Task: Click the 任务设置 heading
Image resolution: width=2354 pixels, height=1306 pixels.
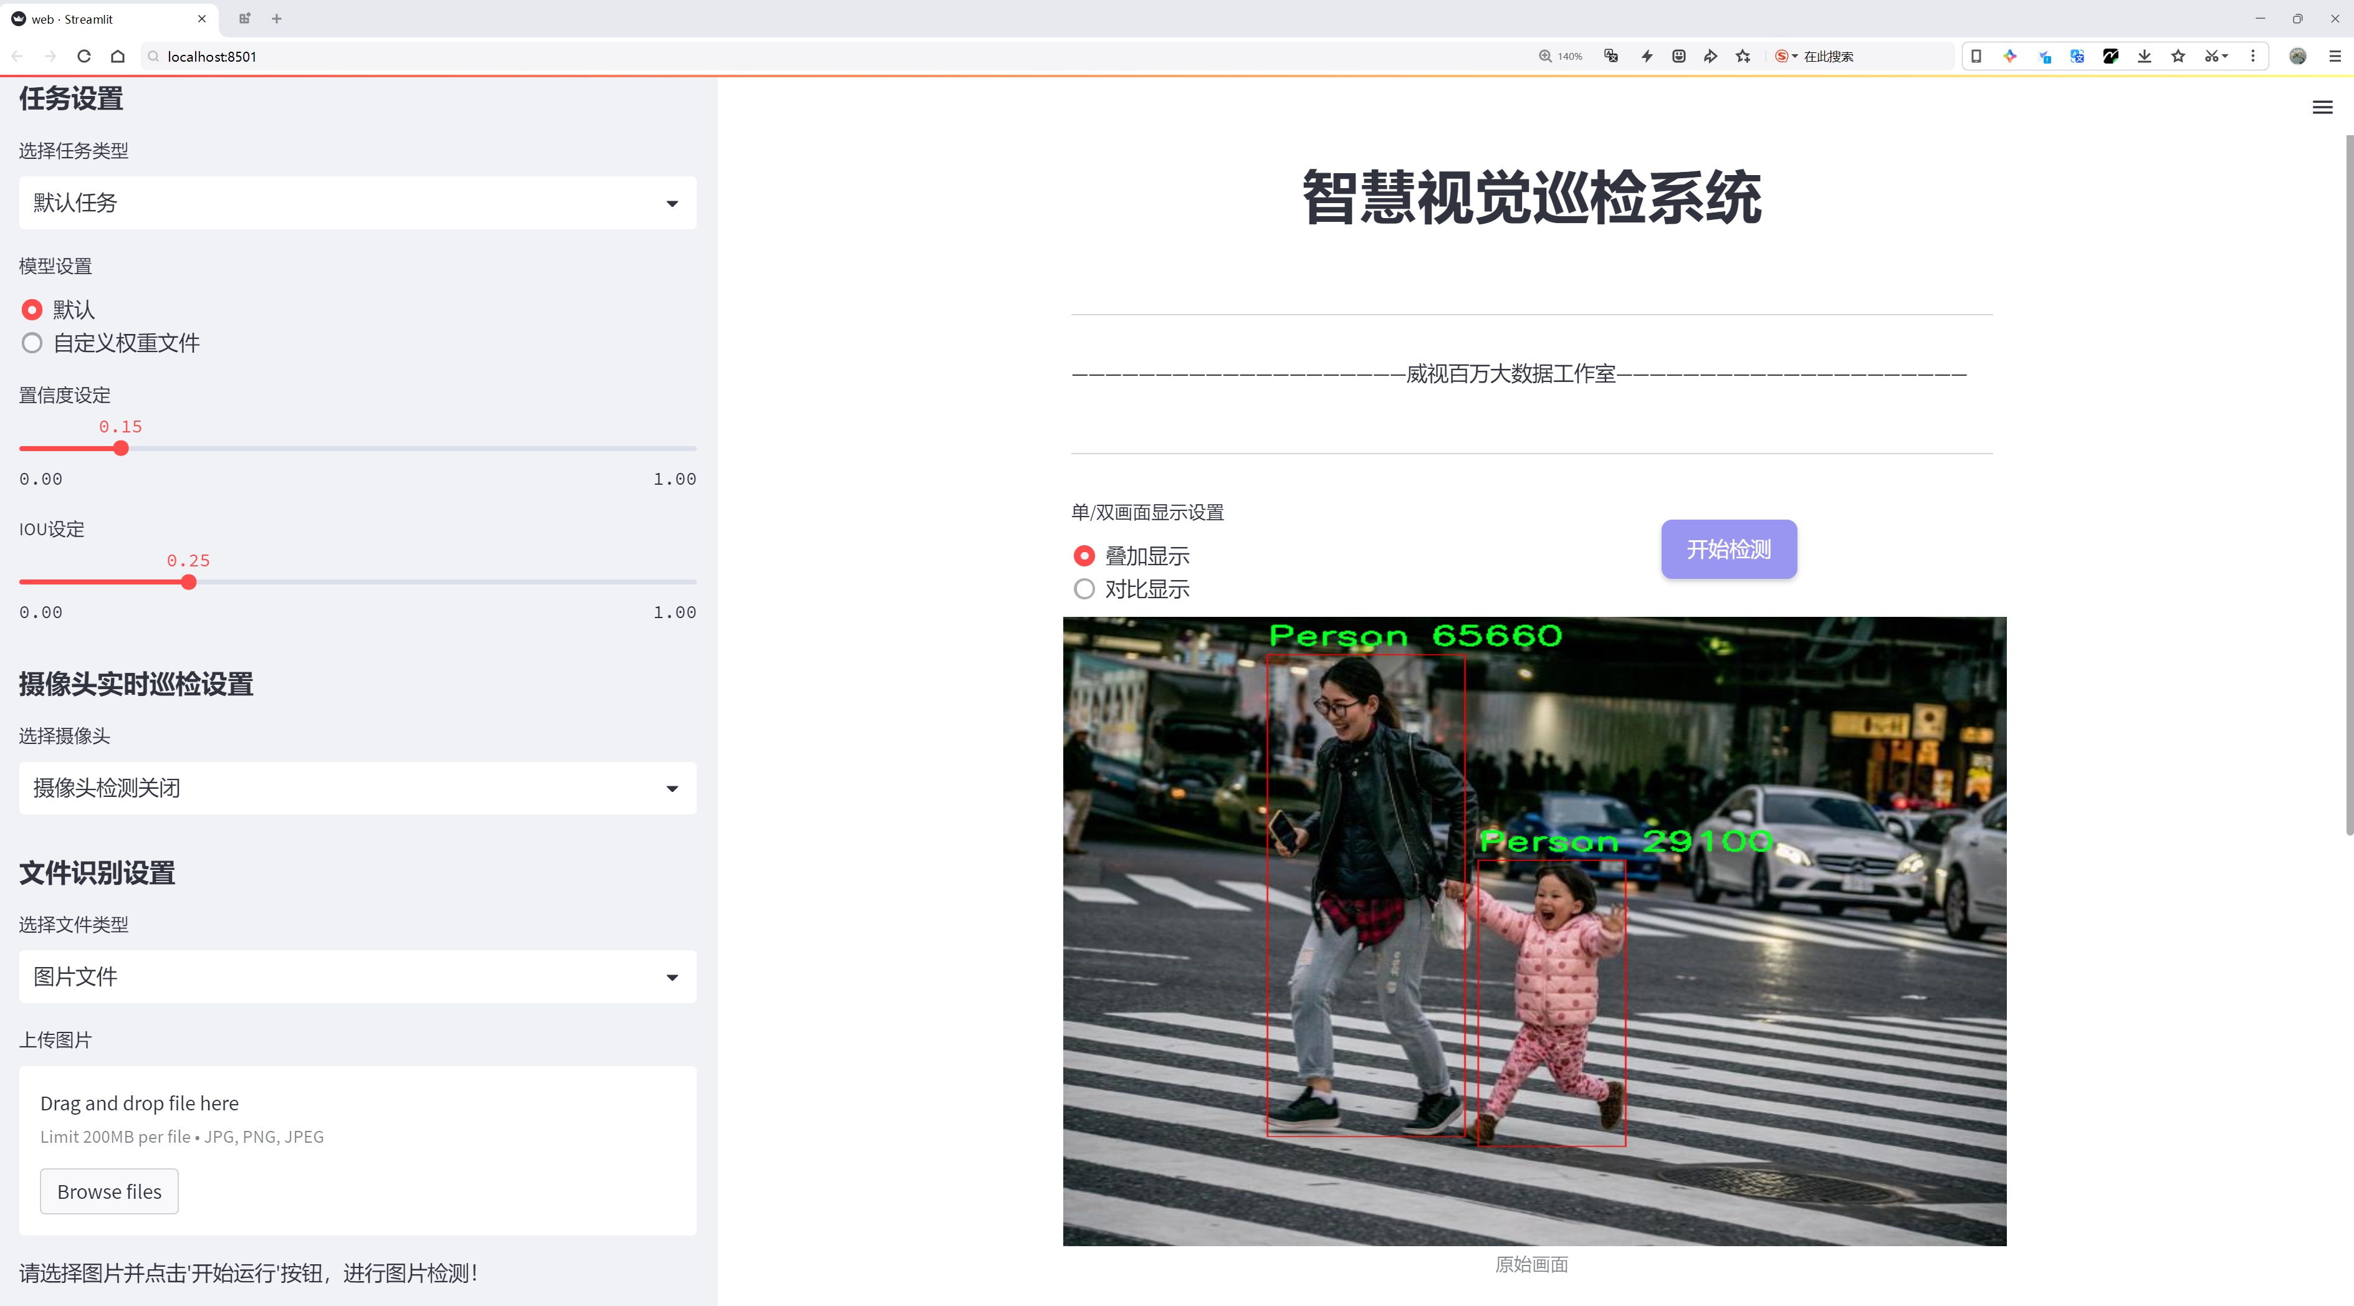Action: click(x=71, y=98)
